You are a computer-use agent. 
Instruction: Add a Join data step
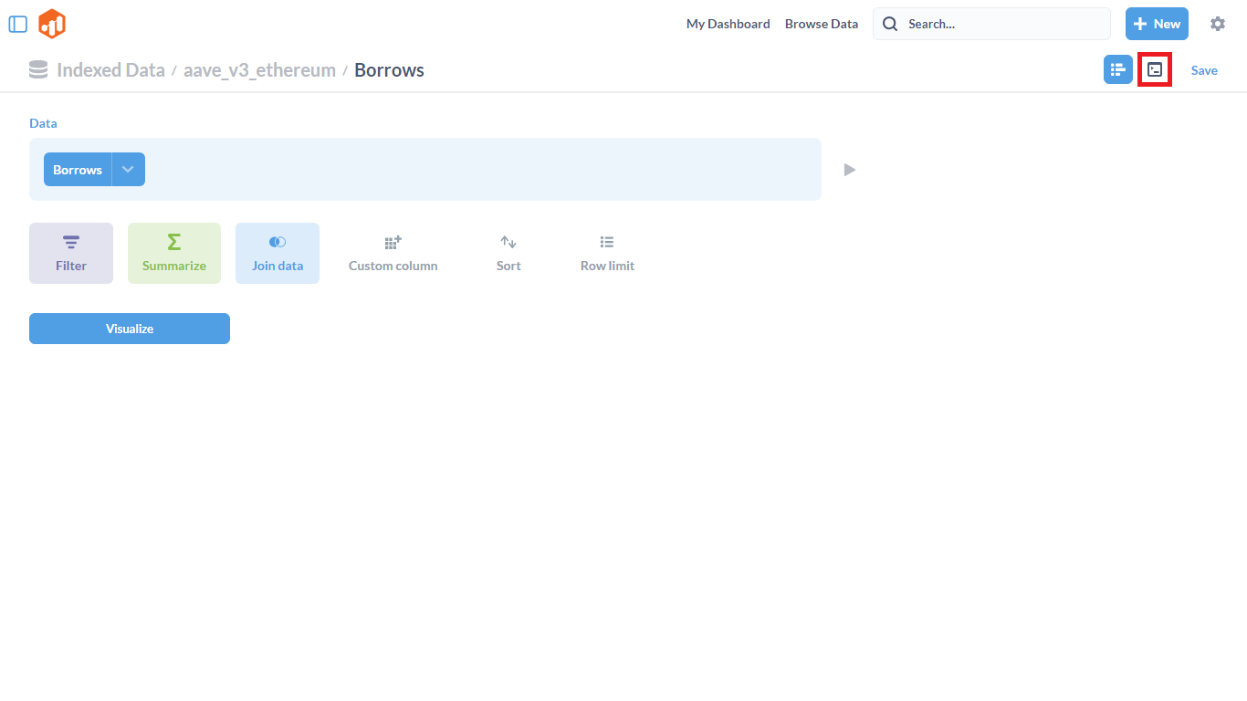(x=278, y=253)
